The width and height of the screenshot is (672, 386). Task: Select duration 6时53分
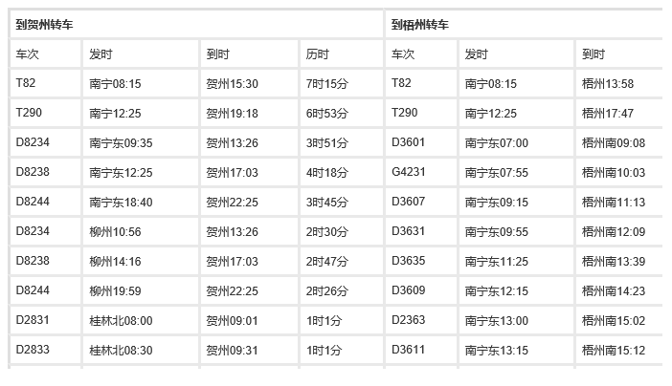click(x=324, y=114)
